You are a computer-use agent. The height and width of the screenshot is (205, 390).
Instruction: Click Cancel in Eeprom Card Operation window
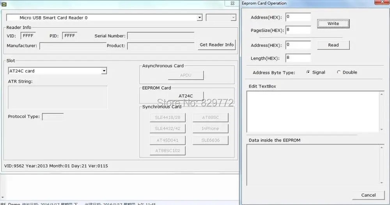tap(369, 195)
